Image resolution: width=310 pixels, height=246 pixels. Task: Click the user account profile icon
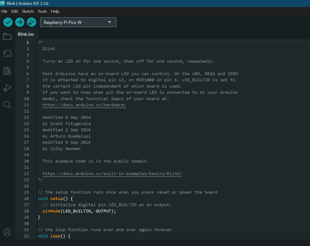tap(7, 232)
